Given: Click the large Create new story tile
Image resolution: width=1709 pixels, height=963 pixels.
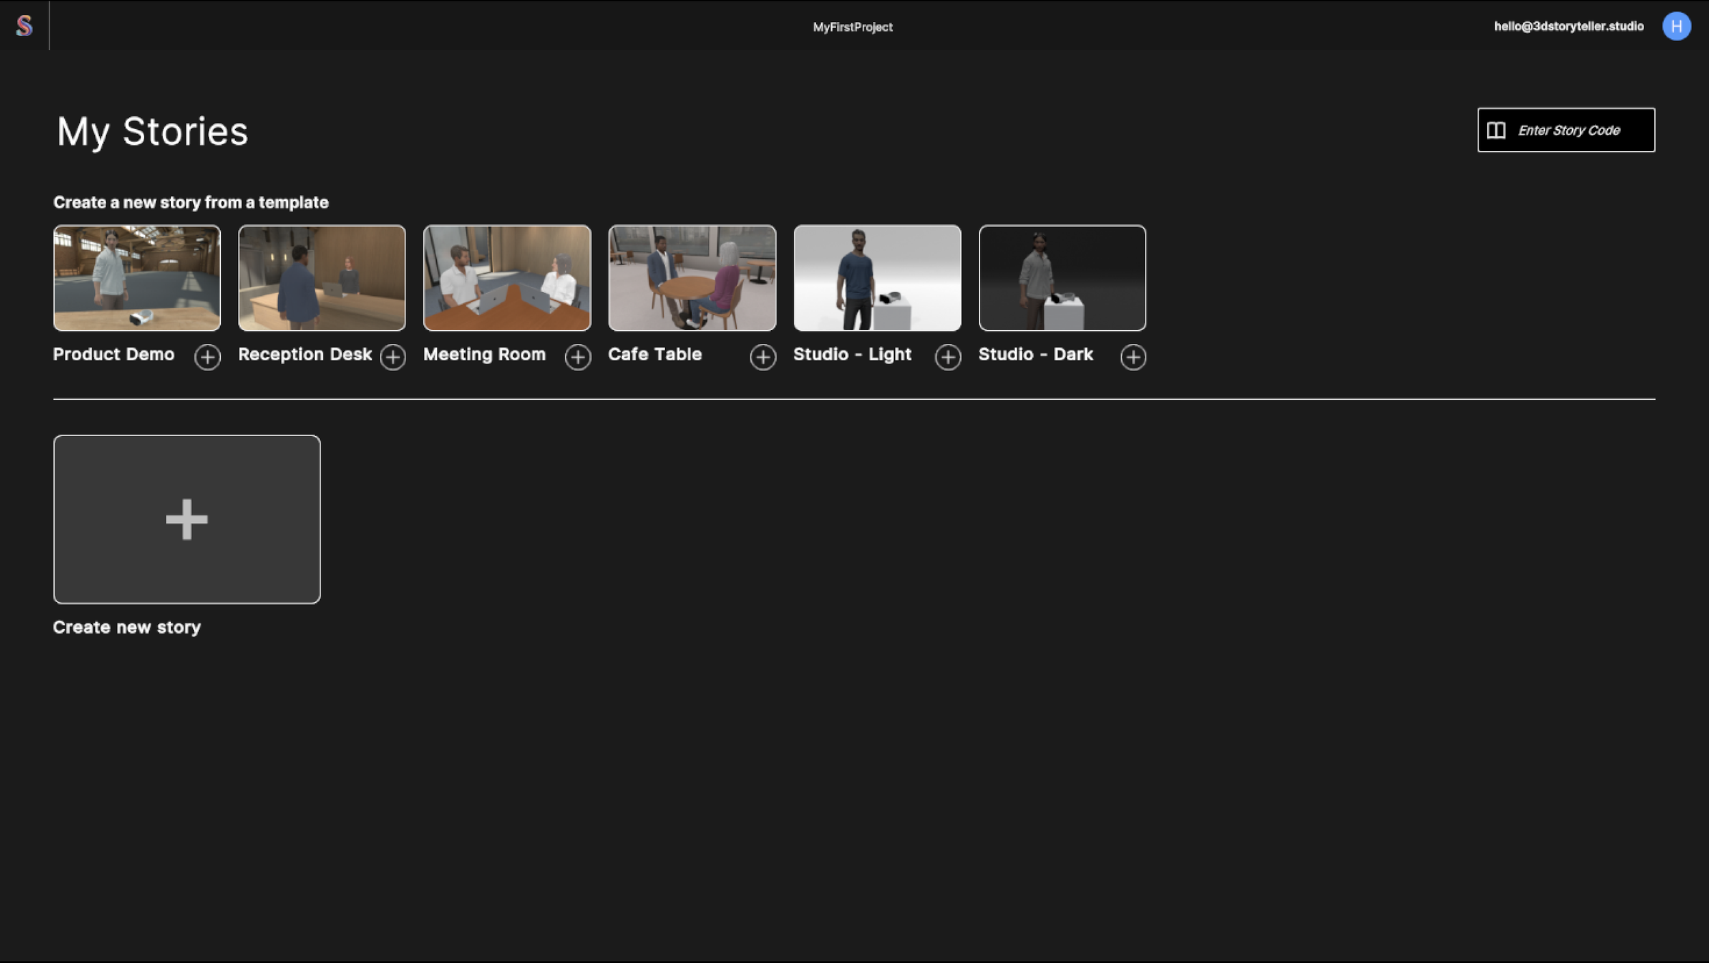Looking at the screenshot, I should [x=187, y=519].
